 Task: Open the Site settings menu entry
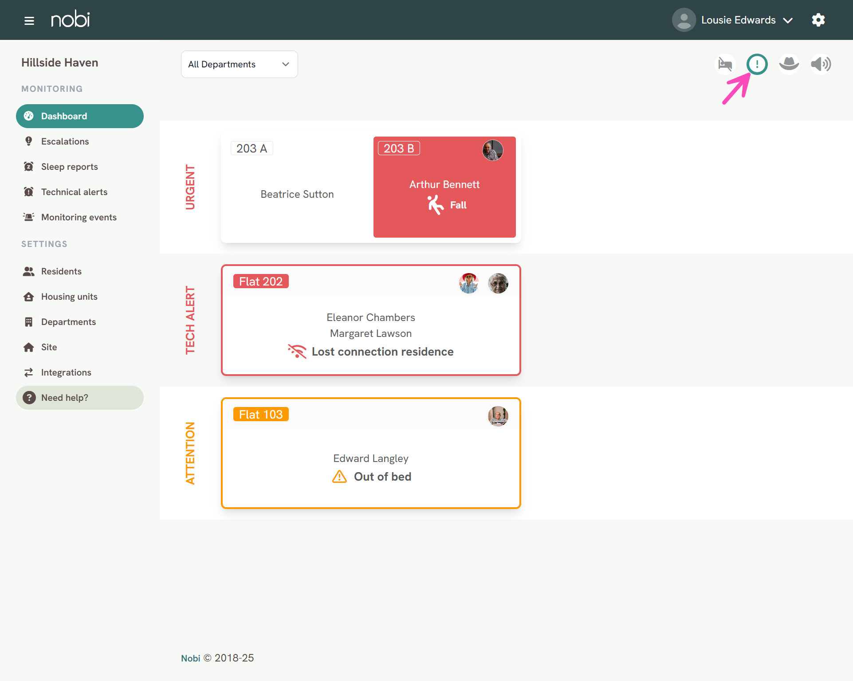tap(49, 347)
